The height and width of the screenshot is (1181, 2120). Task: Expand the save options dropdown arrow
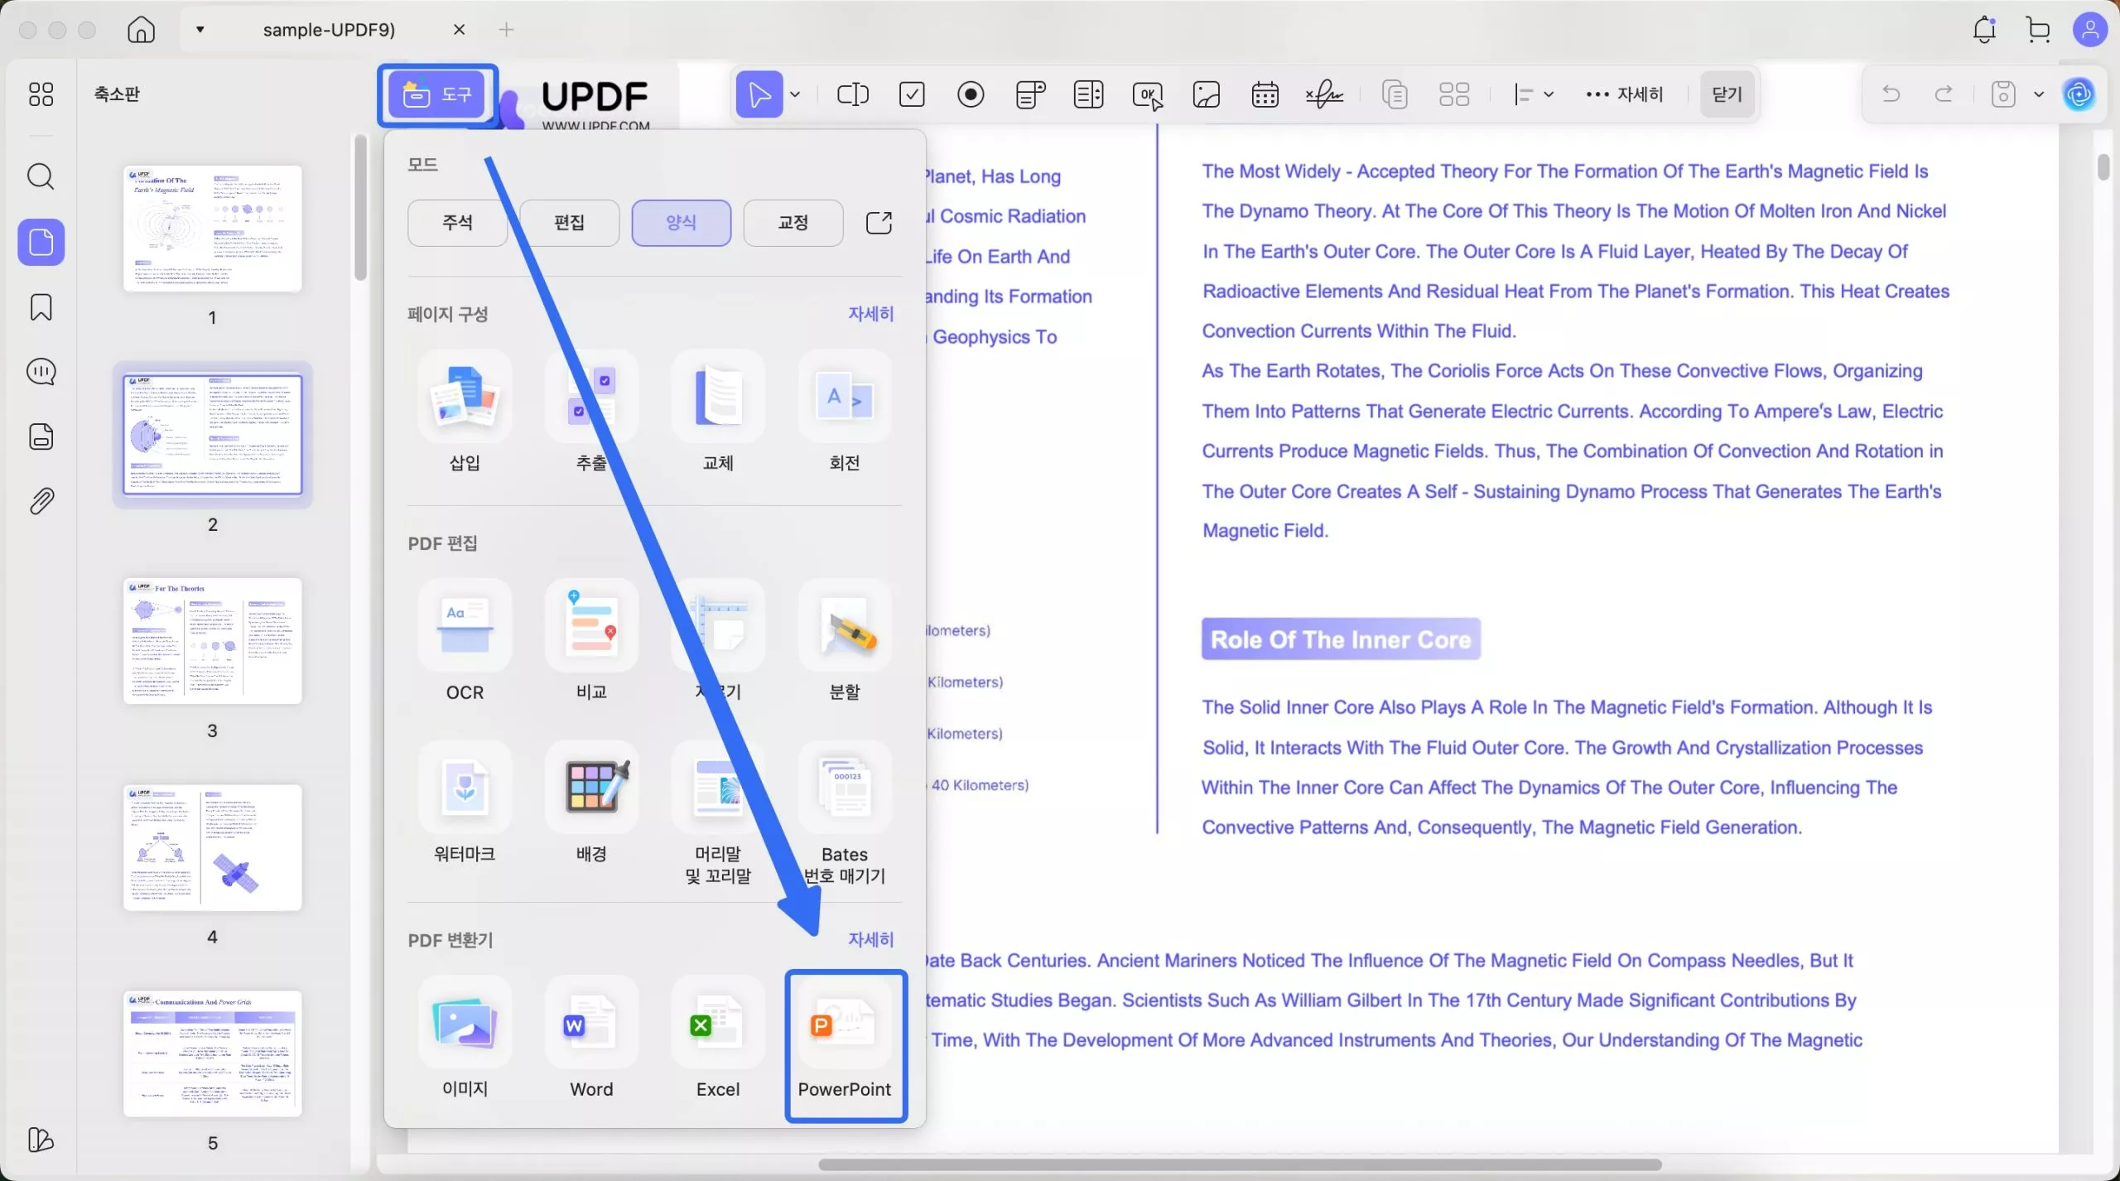(x=2039, y=94)
